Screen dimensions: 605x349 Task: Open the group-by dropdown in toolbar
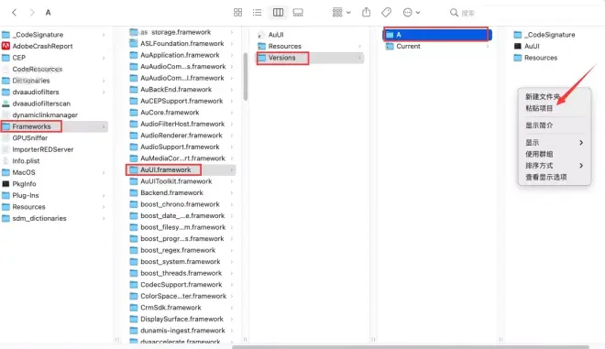click(342, 12)
